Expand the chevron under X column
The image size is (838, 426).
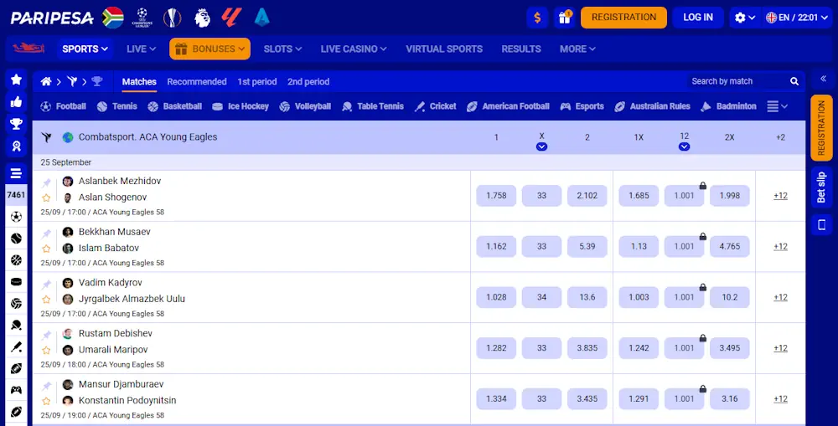[x=541, y=146]
